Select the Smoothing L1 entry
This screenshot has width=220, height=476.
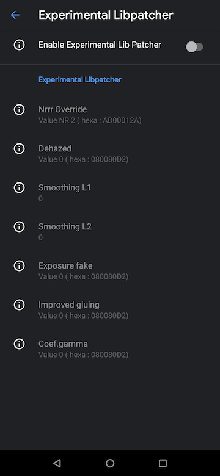110,193
